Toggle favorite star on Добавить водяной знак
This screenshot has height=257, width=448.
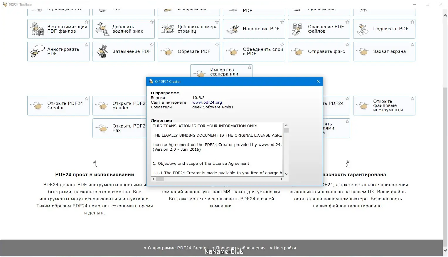(x=152, y=22)
